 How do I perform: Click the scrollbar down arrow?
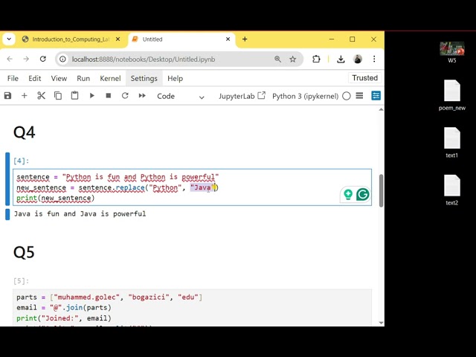click(381, 323)
